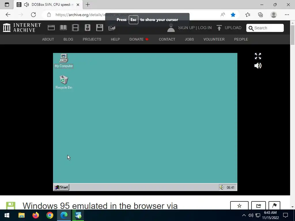295x221 pixels.
Task: Click LOG IN link
Action: tap(205, 28)
